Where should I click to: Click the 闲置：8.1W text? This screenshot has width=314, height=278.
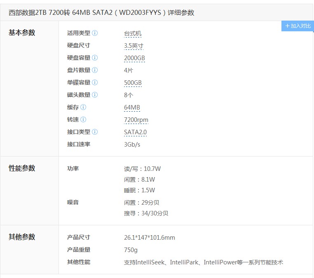click(139, 180)
